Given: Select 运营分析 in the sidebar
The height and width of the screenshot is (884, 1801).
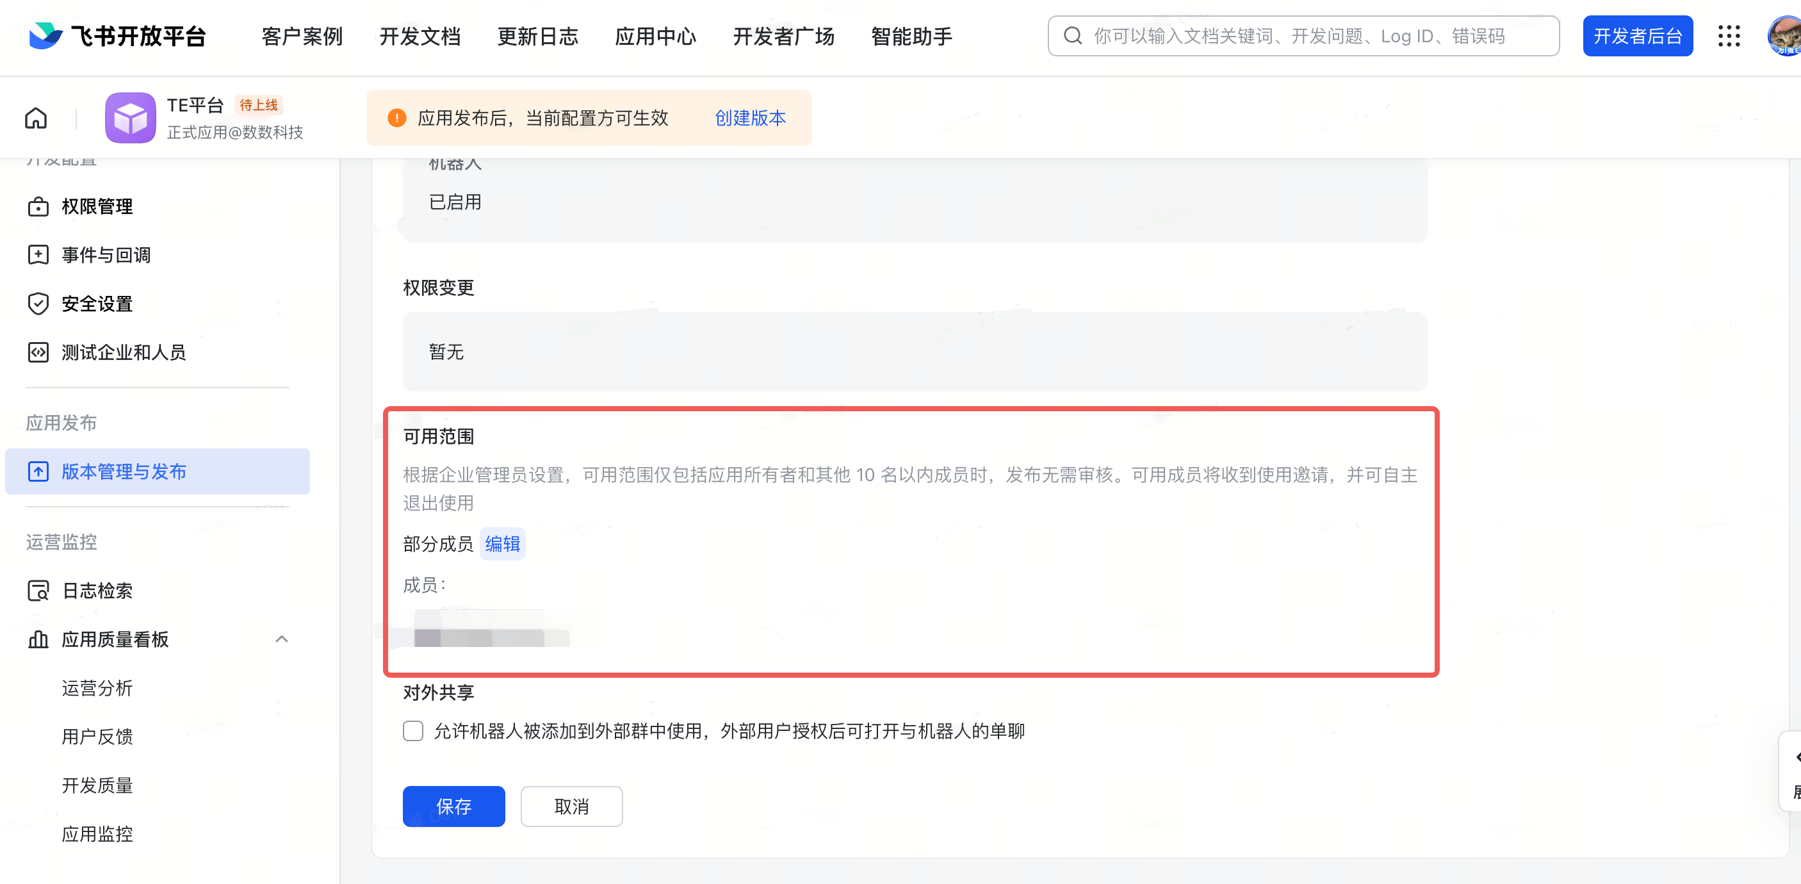Looking at the screenshot, I should (x=97, y=688).
